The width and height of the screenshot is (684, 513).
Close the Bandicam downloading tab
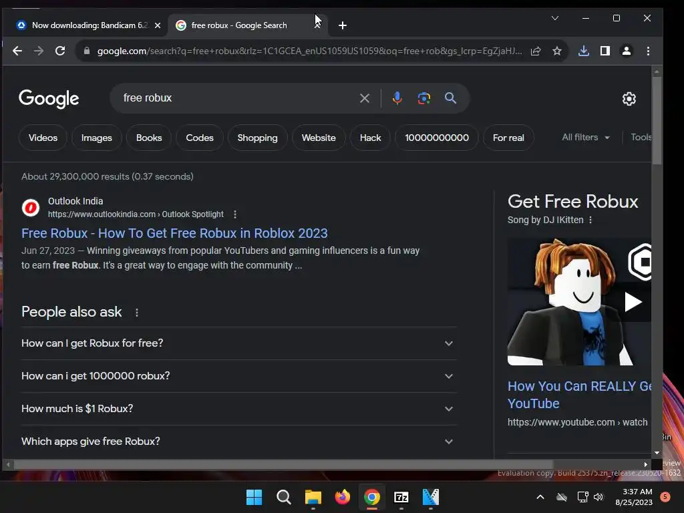click(158, 26)
